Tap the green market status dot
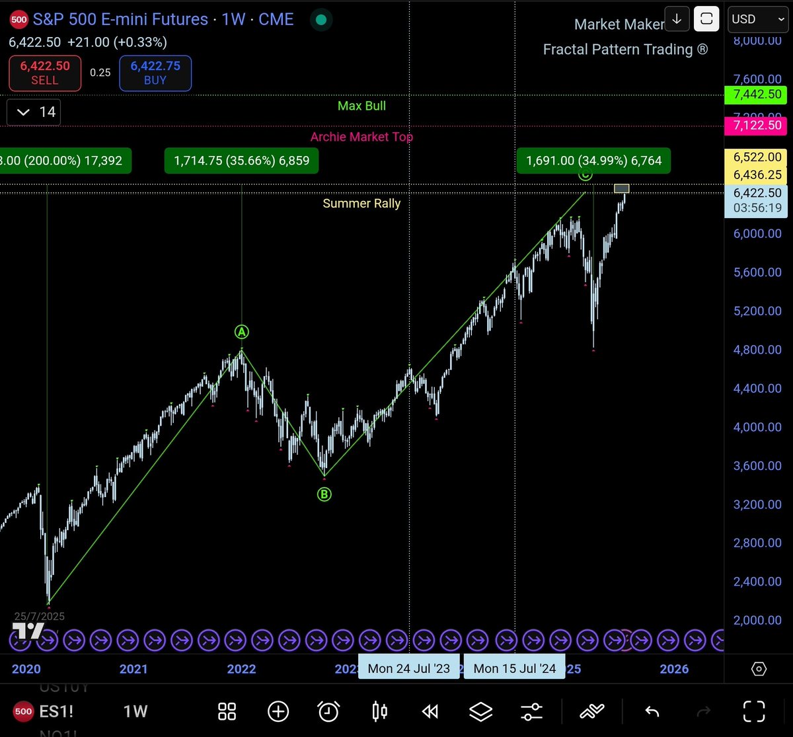The height and width of the screenshot is (737, 793). click(x=321, y=20)
